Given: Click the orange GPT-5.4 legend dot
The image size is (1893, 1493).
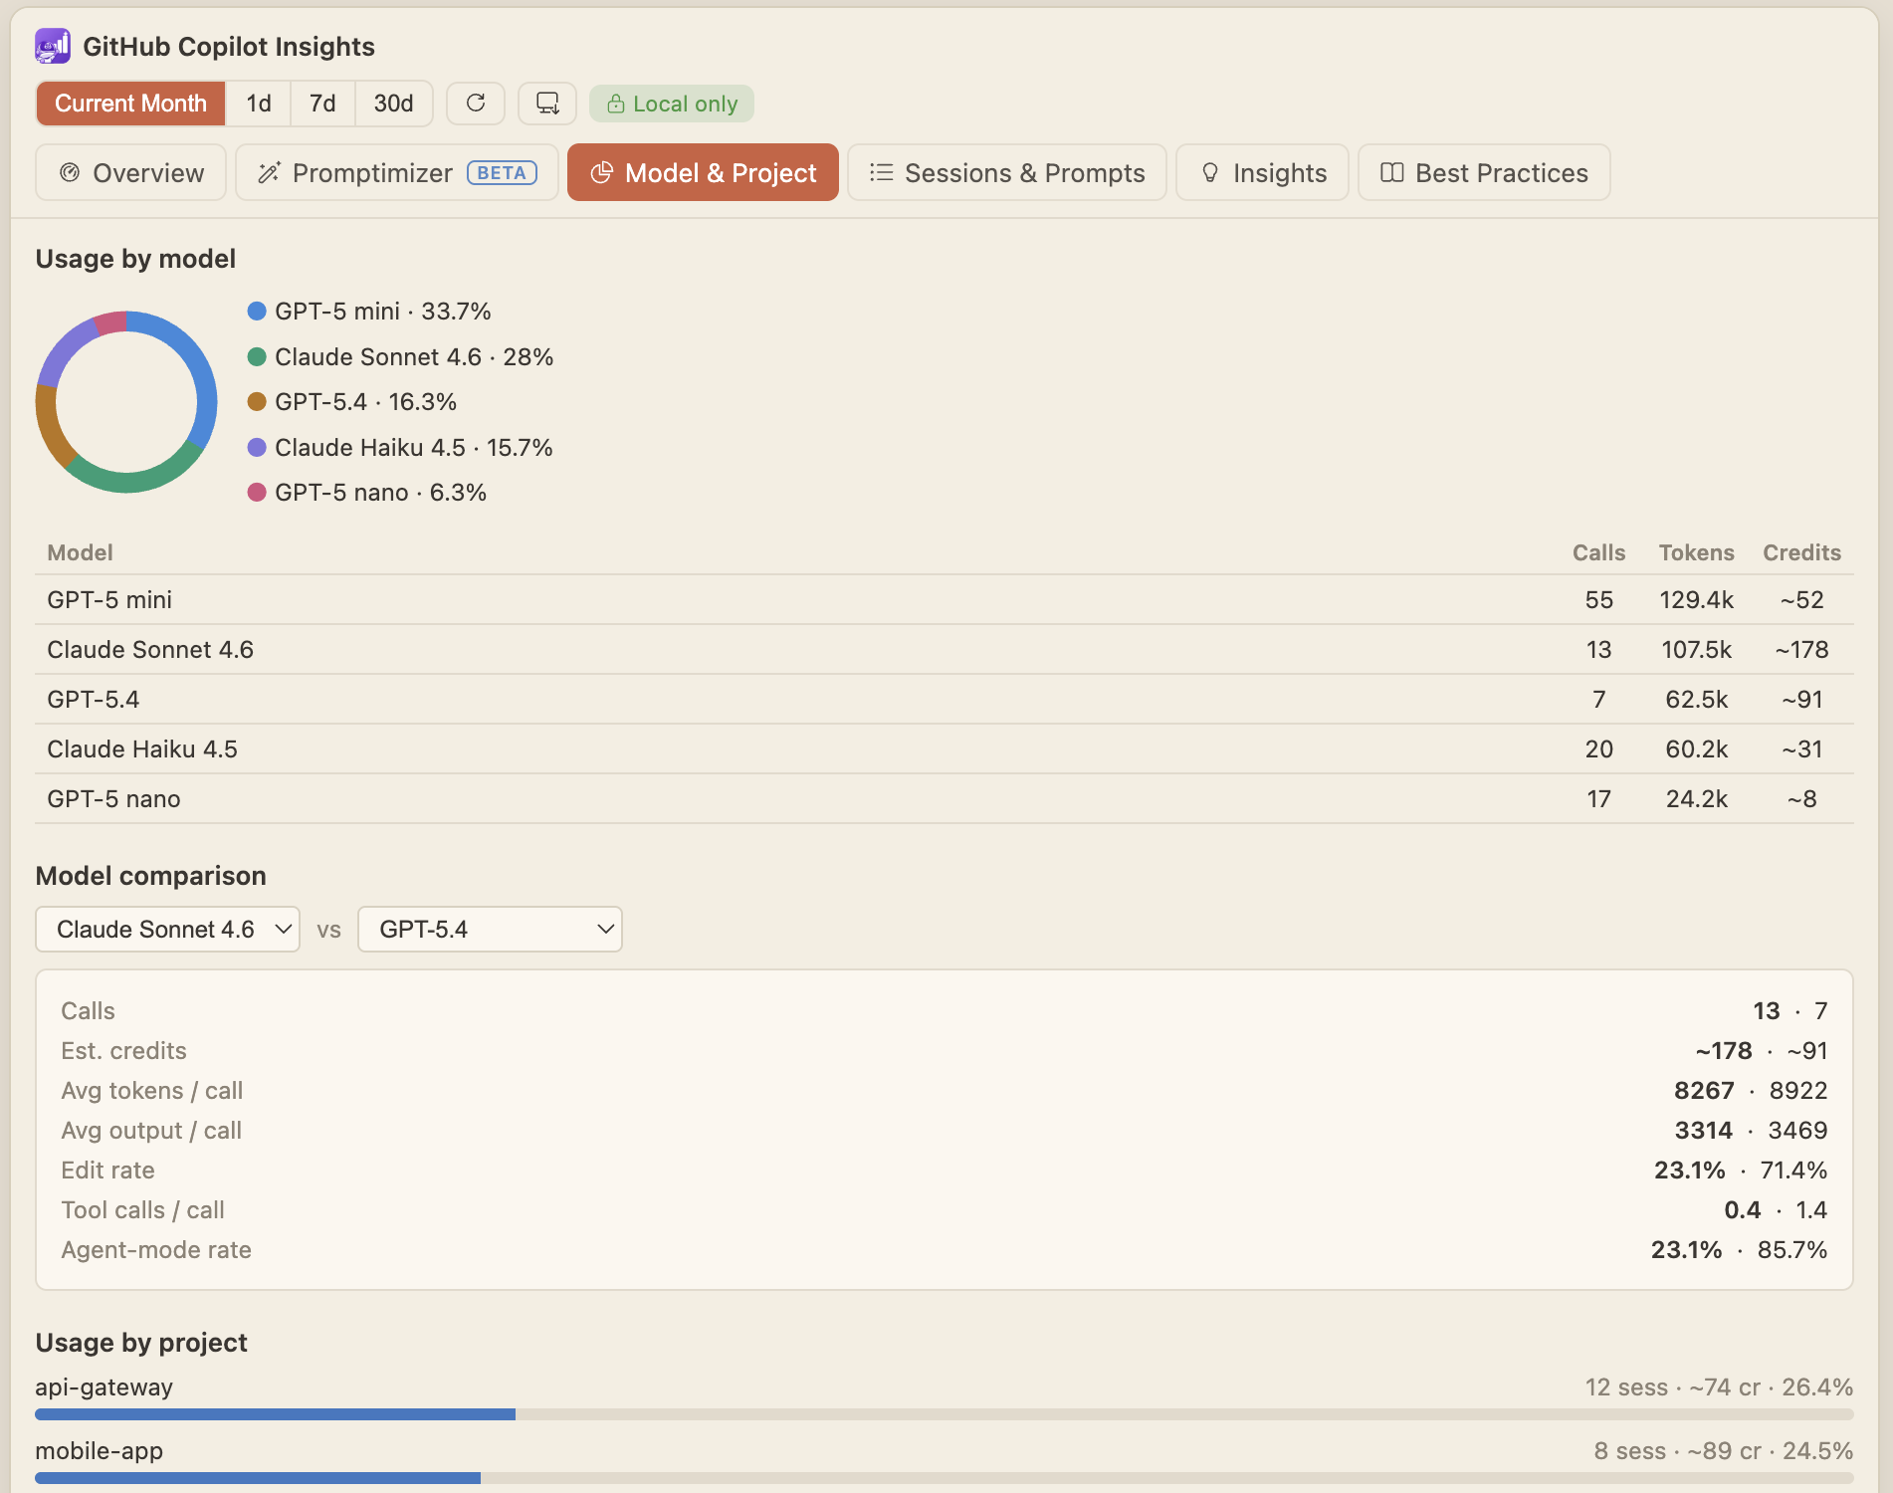Looking at the screenshot, I should [x=257, y=401].
